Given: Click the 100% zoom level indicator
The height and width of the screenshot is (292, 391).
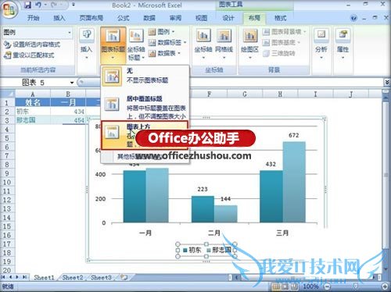Looking at the screenshot, I should pos(310,287).
